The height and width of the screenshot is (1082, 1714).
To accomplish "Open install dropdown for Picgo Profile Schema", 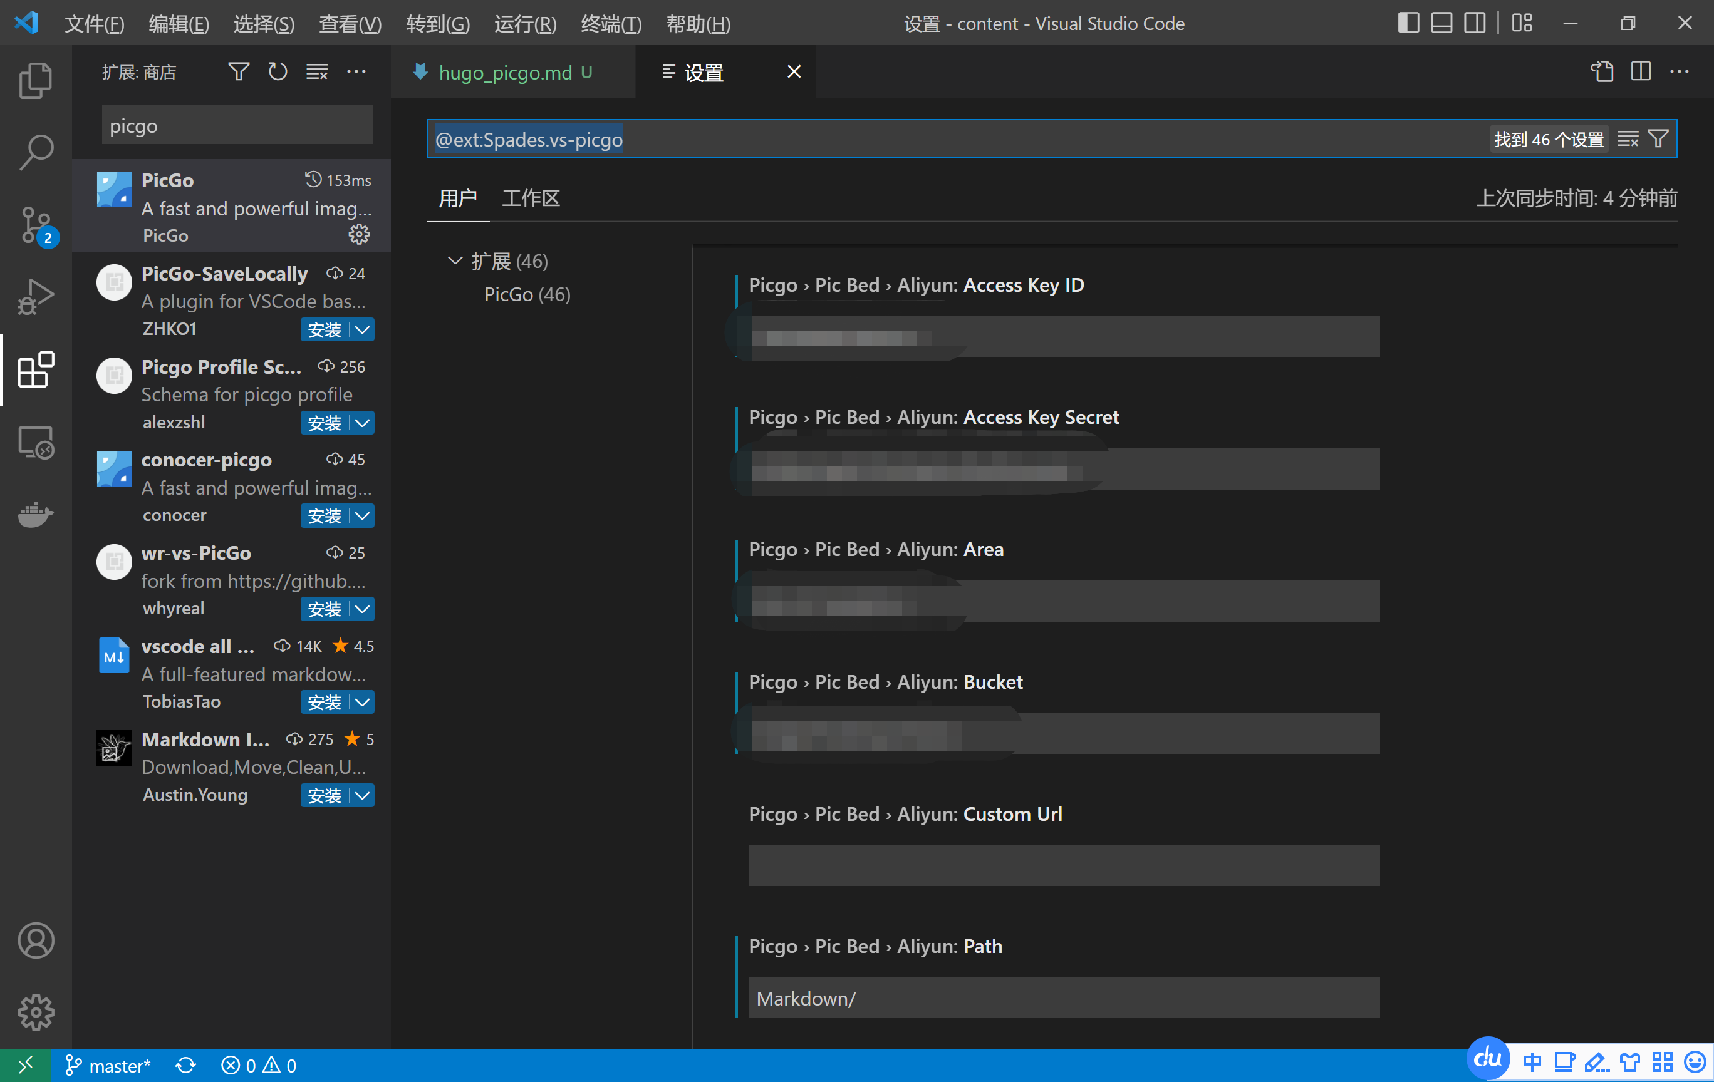I will coord(362,423).
